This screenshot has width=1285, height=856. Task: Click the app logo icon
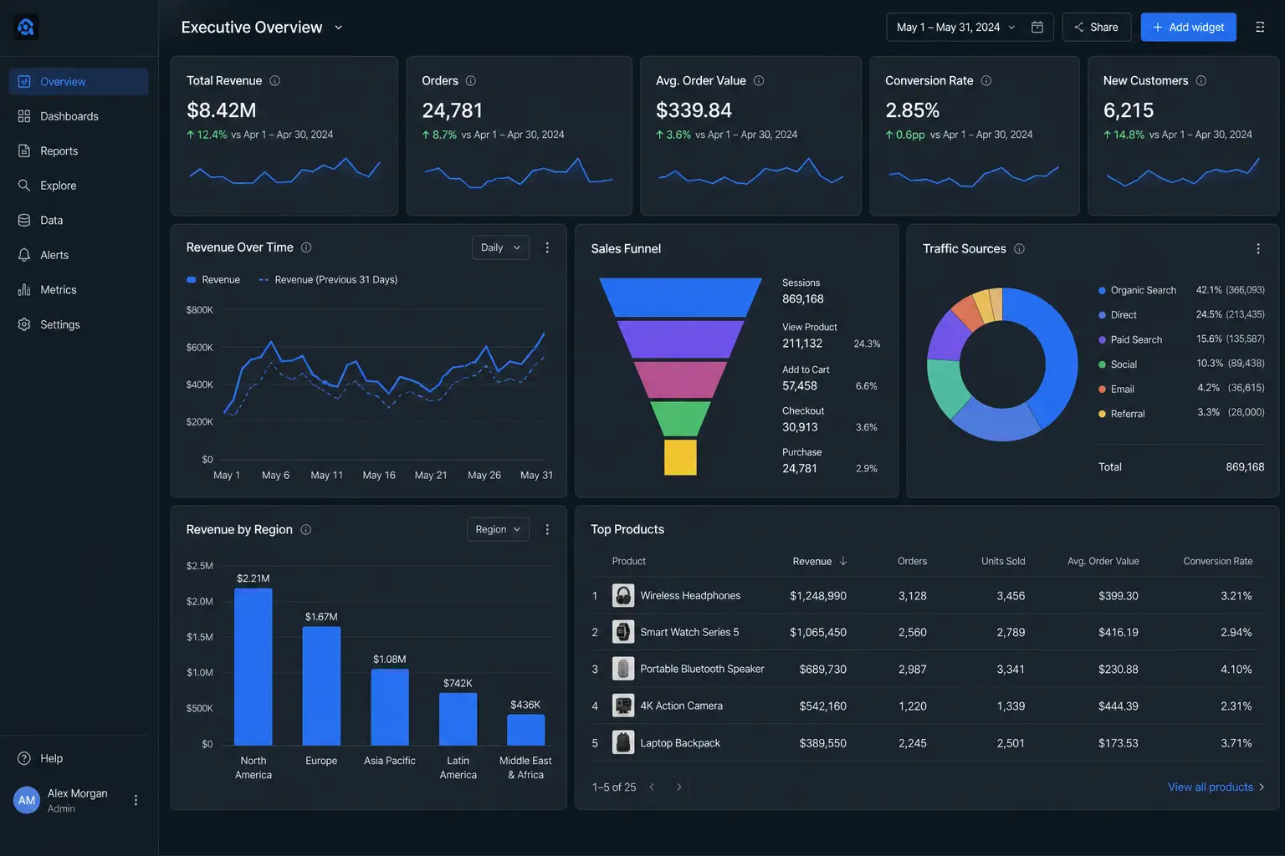click(x=26, y=28)
